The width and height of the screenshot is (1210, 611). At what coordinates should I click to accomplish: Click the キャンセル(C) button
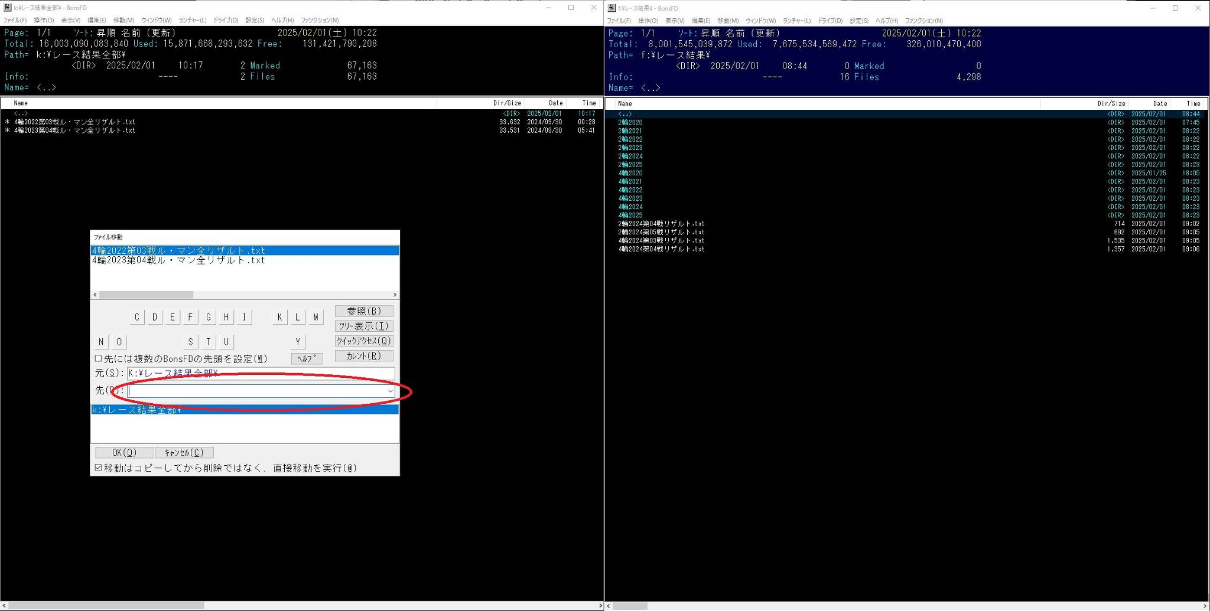184,452
